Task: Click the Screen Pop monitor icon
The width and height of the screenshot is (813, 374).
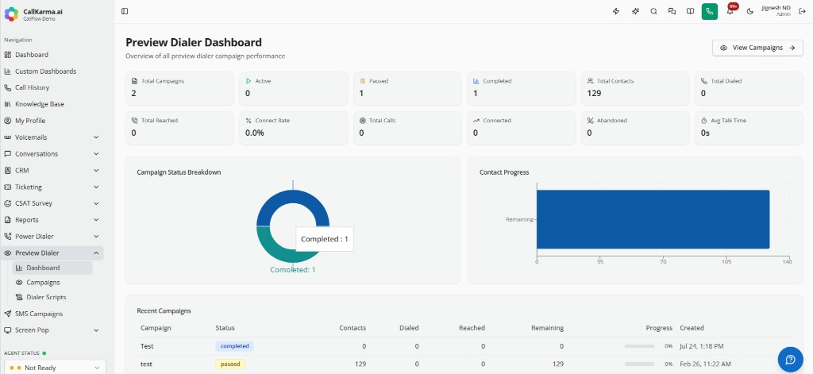Action: [x=7, y=330]
